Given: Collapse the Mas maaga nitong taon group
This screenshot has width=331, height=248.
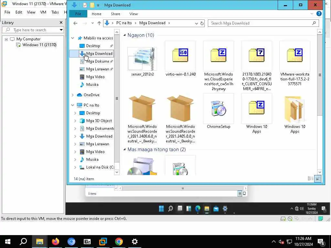Looking at the screenshot, I should tap(124, 149).
